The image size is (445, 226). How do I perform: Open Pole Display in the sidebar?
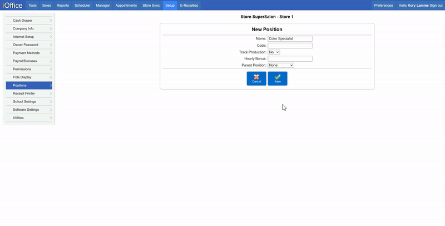click(x=29, y=77)
